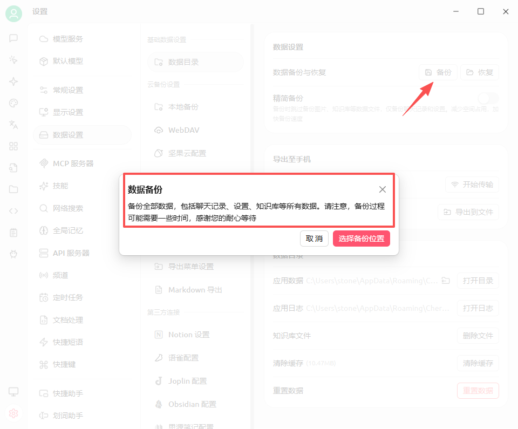This screenshot has width=518, height=429.
Task: Select WebDAV in data submenu
Action: coord(195,130)
